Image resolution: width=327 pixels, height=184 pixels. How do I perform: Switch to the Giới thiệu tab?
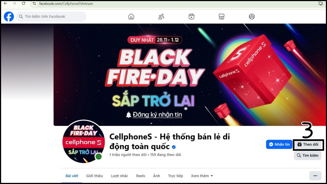(95, 176)
